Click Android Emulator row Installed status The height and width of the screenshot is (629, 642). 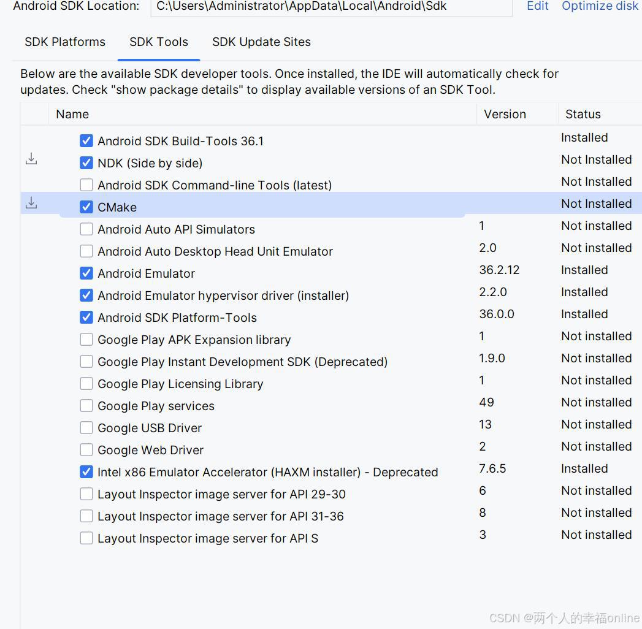tap(584, 270)
